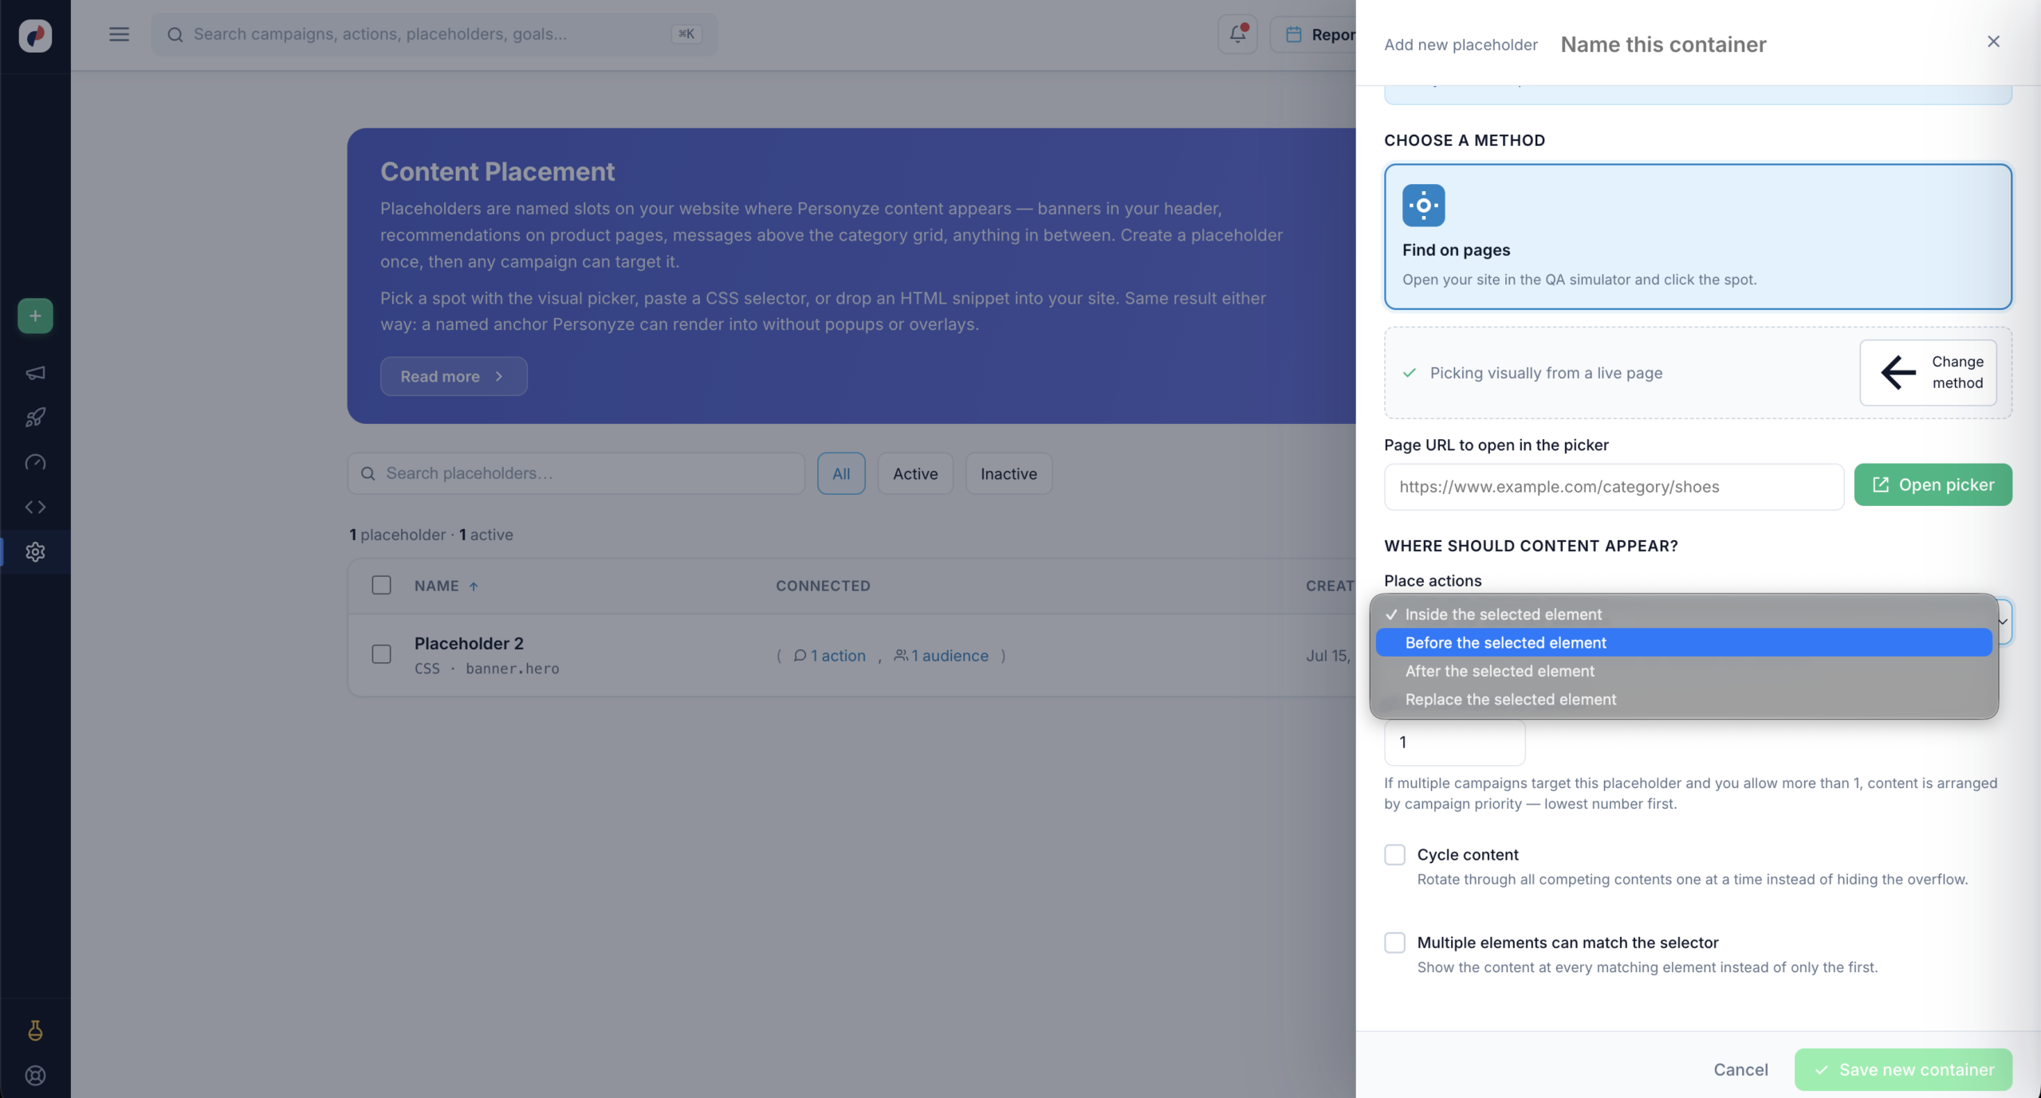Open the dashboard gauge icon in sidebar
The image size is (2041, 1098).
pyautogui.click(x=35, y=462)
